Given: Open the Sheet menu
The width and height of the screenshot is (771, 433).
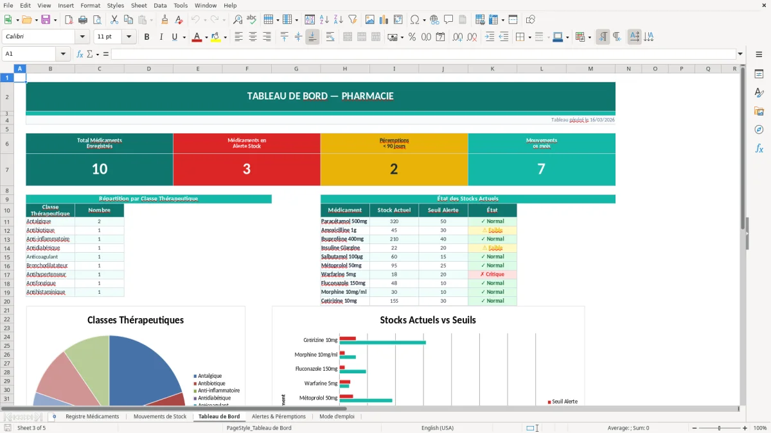Looking at the screenshot, I should pyautogui.click(x=139, y=5).
